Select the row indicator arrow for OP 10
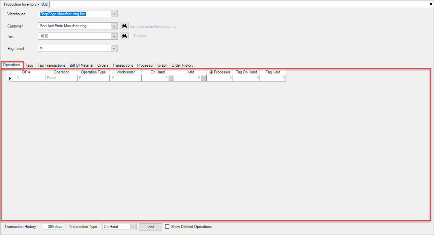Viewport: 434px width, 235px height. [10, 78]
